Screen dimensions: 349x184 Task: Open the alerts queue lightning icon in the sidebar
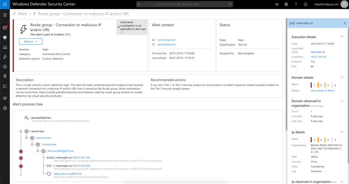[5, 57]
